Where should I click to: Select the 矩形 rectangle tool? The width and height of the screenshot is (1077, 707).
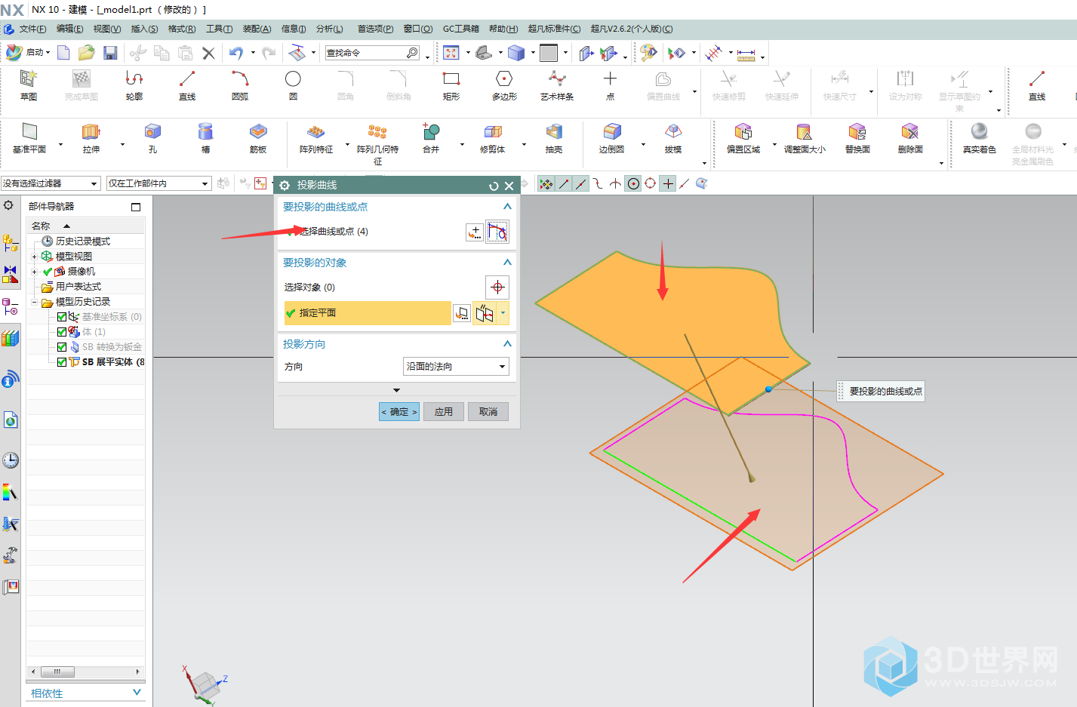click(x=451, y=85)
